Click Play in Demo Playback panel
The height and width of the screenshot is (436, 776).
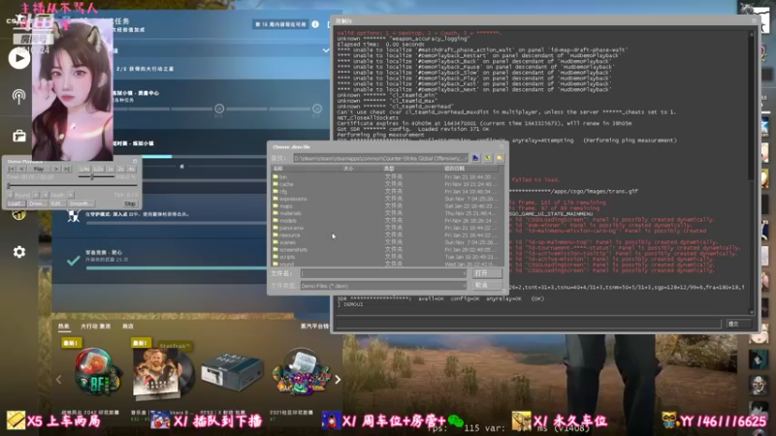pyautogui.click(x=39, y=169)
